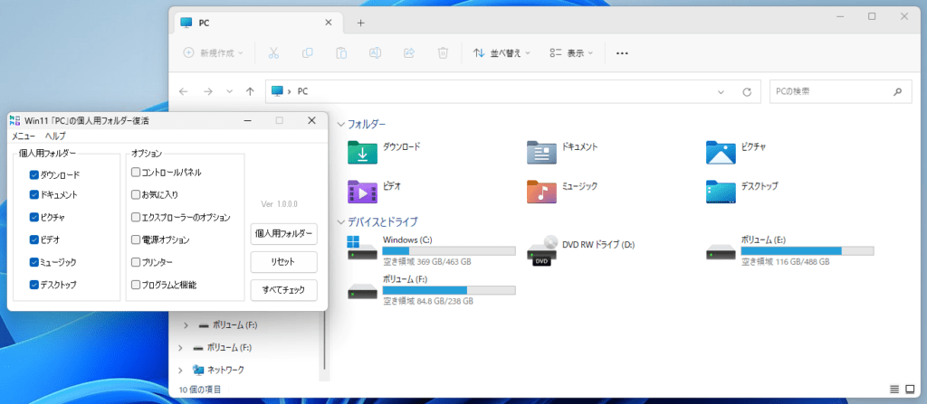Viewport: 927px width, 404px height.
Task: Collapse the フォルダー group
Action: tap(340, 124)
